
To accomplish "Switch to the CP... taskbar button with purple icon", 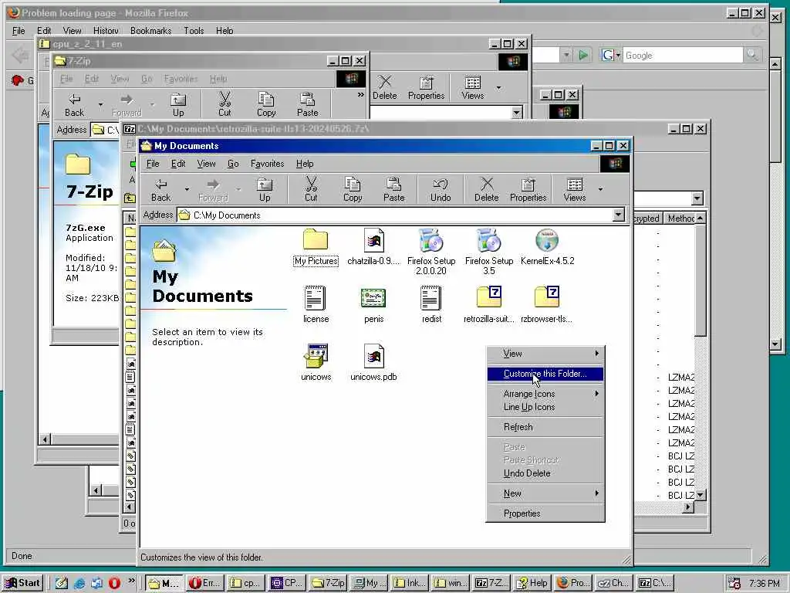I will 285,583.
